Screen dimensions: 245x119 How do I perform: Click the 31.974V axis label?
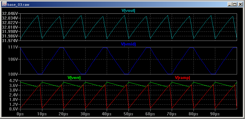tap(10, 41)
